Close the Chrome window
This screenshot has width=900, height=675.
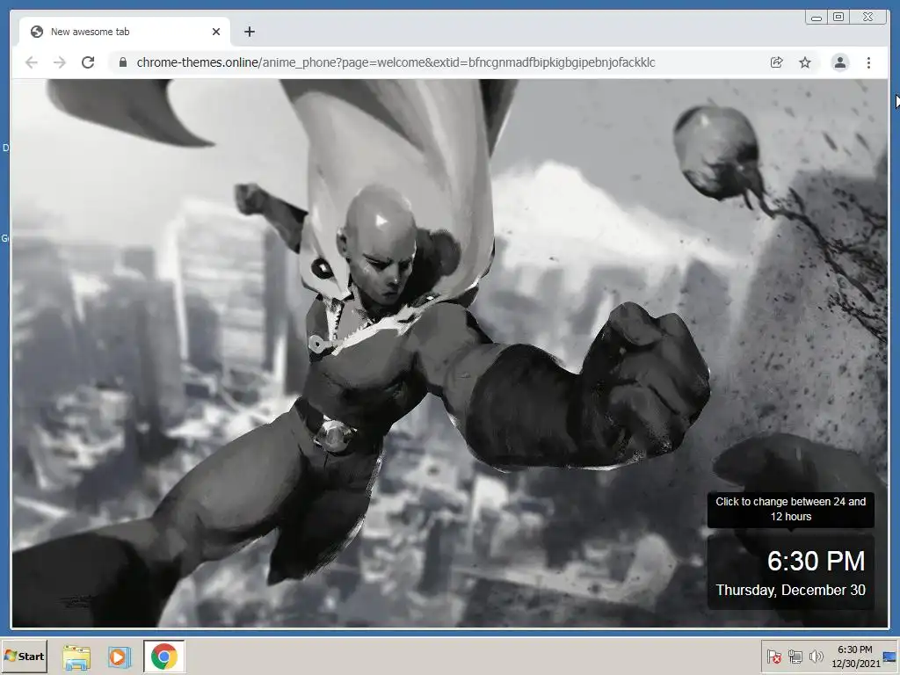pyautogui.click(x=868, y=18)
